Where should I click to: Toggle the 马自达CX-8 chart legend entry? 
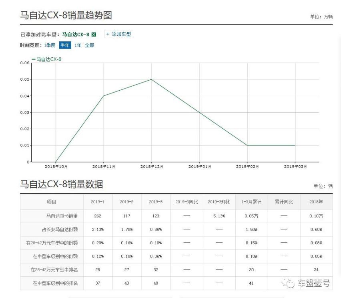pos(46,59)
